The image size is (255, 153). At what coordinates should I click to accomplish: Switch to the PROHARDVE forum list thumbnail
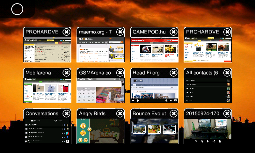click(x=47, y=50)
